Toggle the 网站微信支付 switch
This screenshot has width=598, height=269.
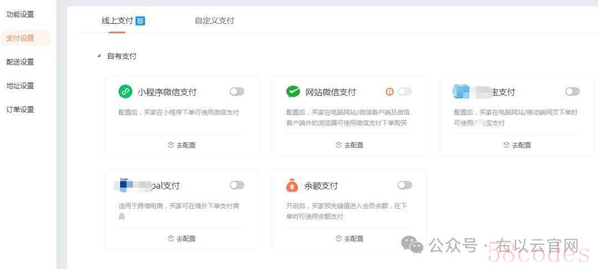point(405,91)
